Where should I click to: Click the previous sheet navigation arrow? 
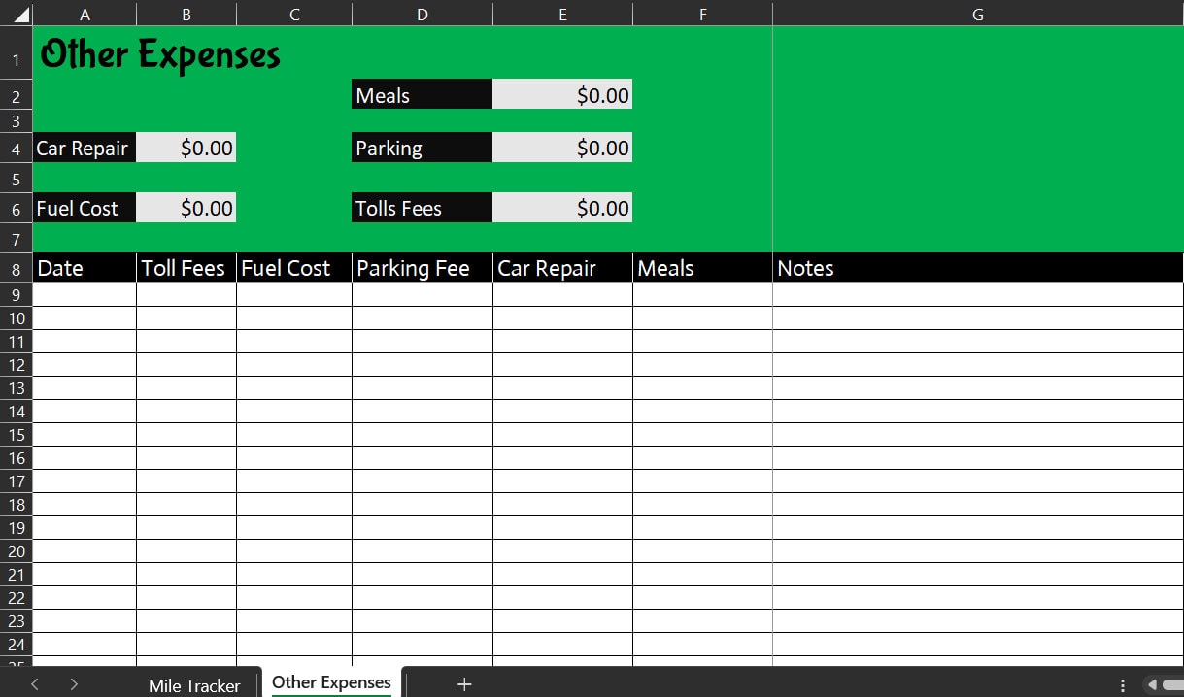tap(34, 684)
